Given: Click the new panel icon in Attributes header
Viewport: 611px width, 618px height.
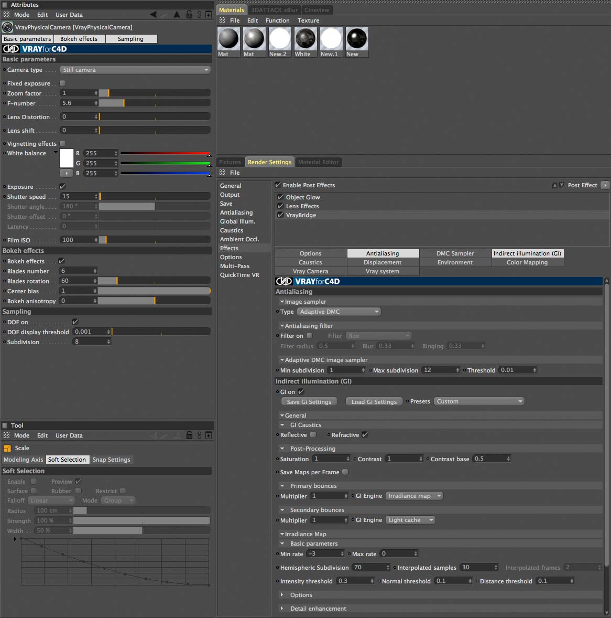Looking at the screenshot, I should [x=209, y=15].
